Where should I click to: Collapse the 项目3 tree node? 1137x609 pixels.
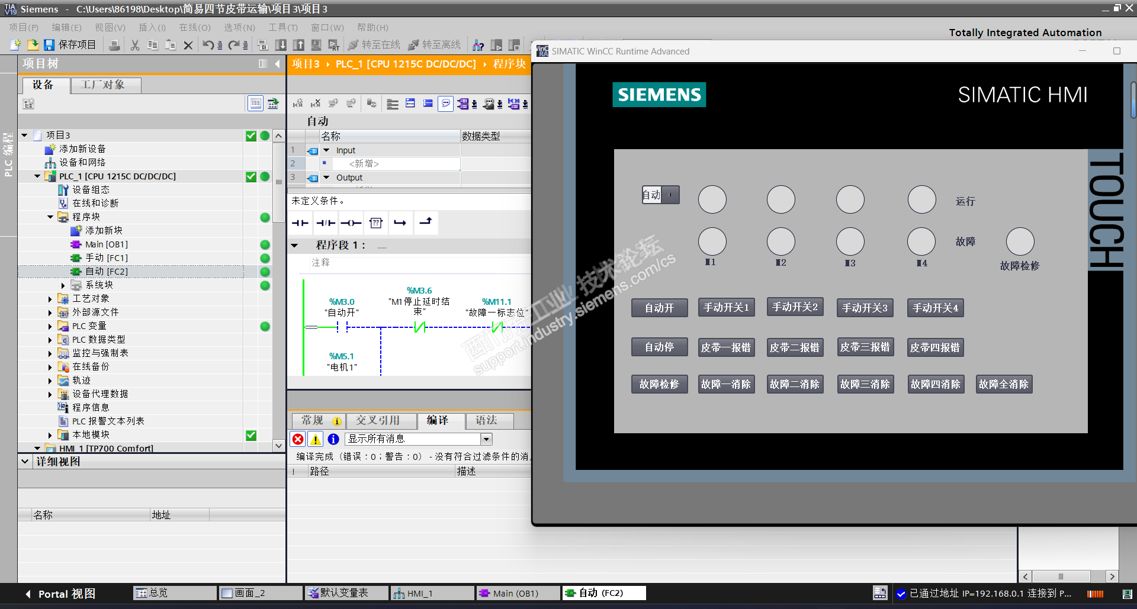tap(25, 136)
